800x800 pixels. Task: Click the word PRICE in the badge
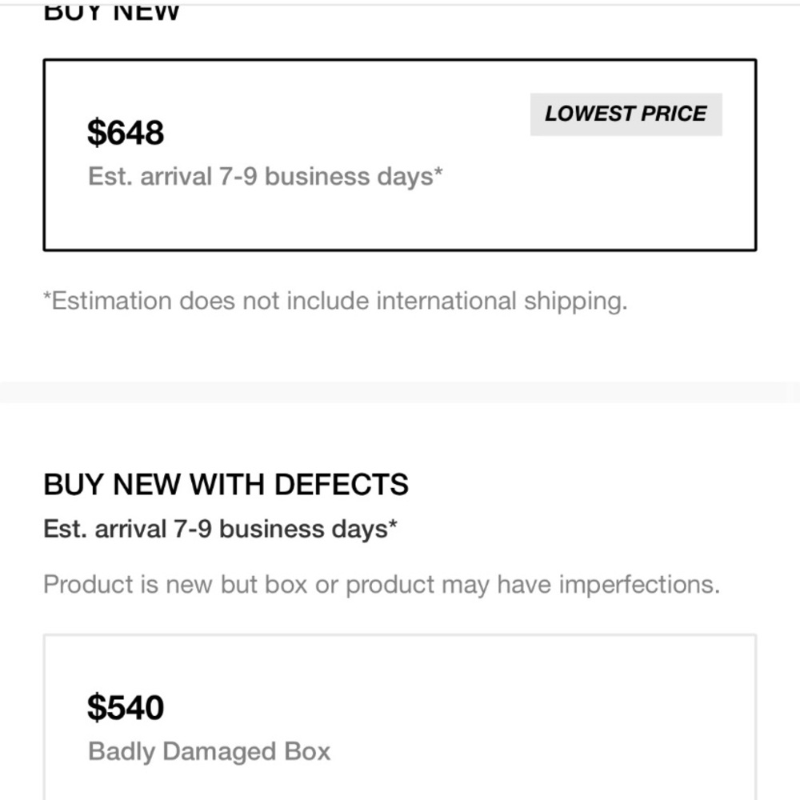[677, 114]
